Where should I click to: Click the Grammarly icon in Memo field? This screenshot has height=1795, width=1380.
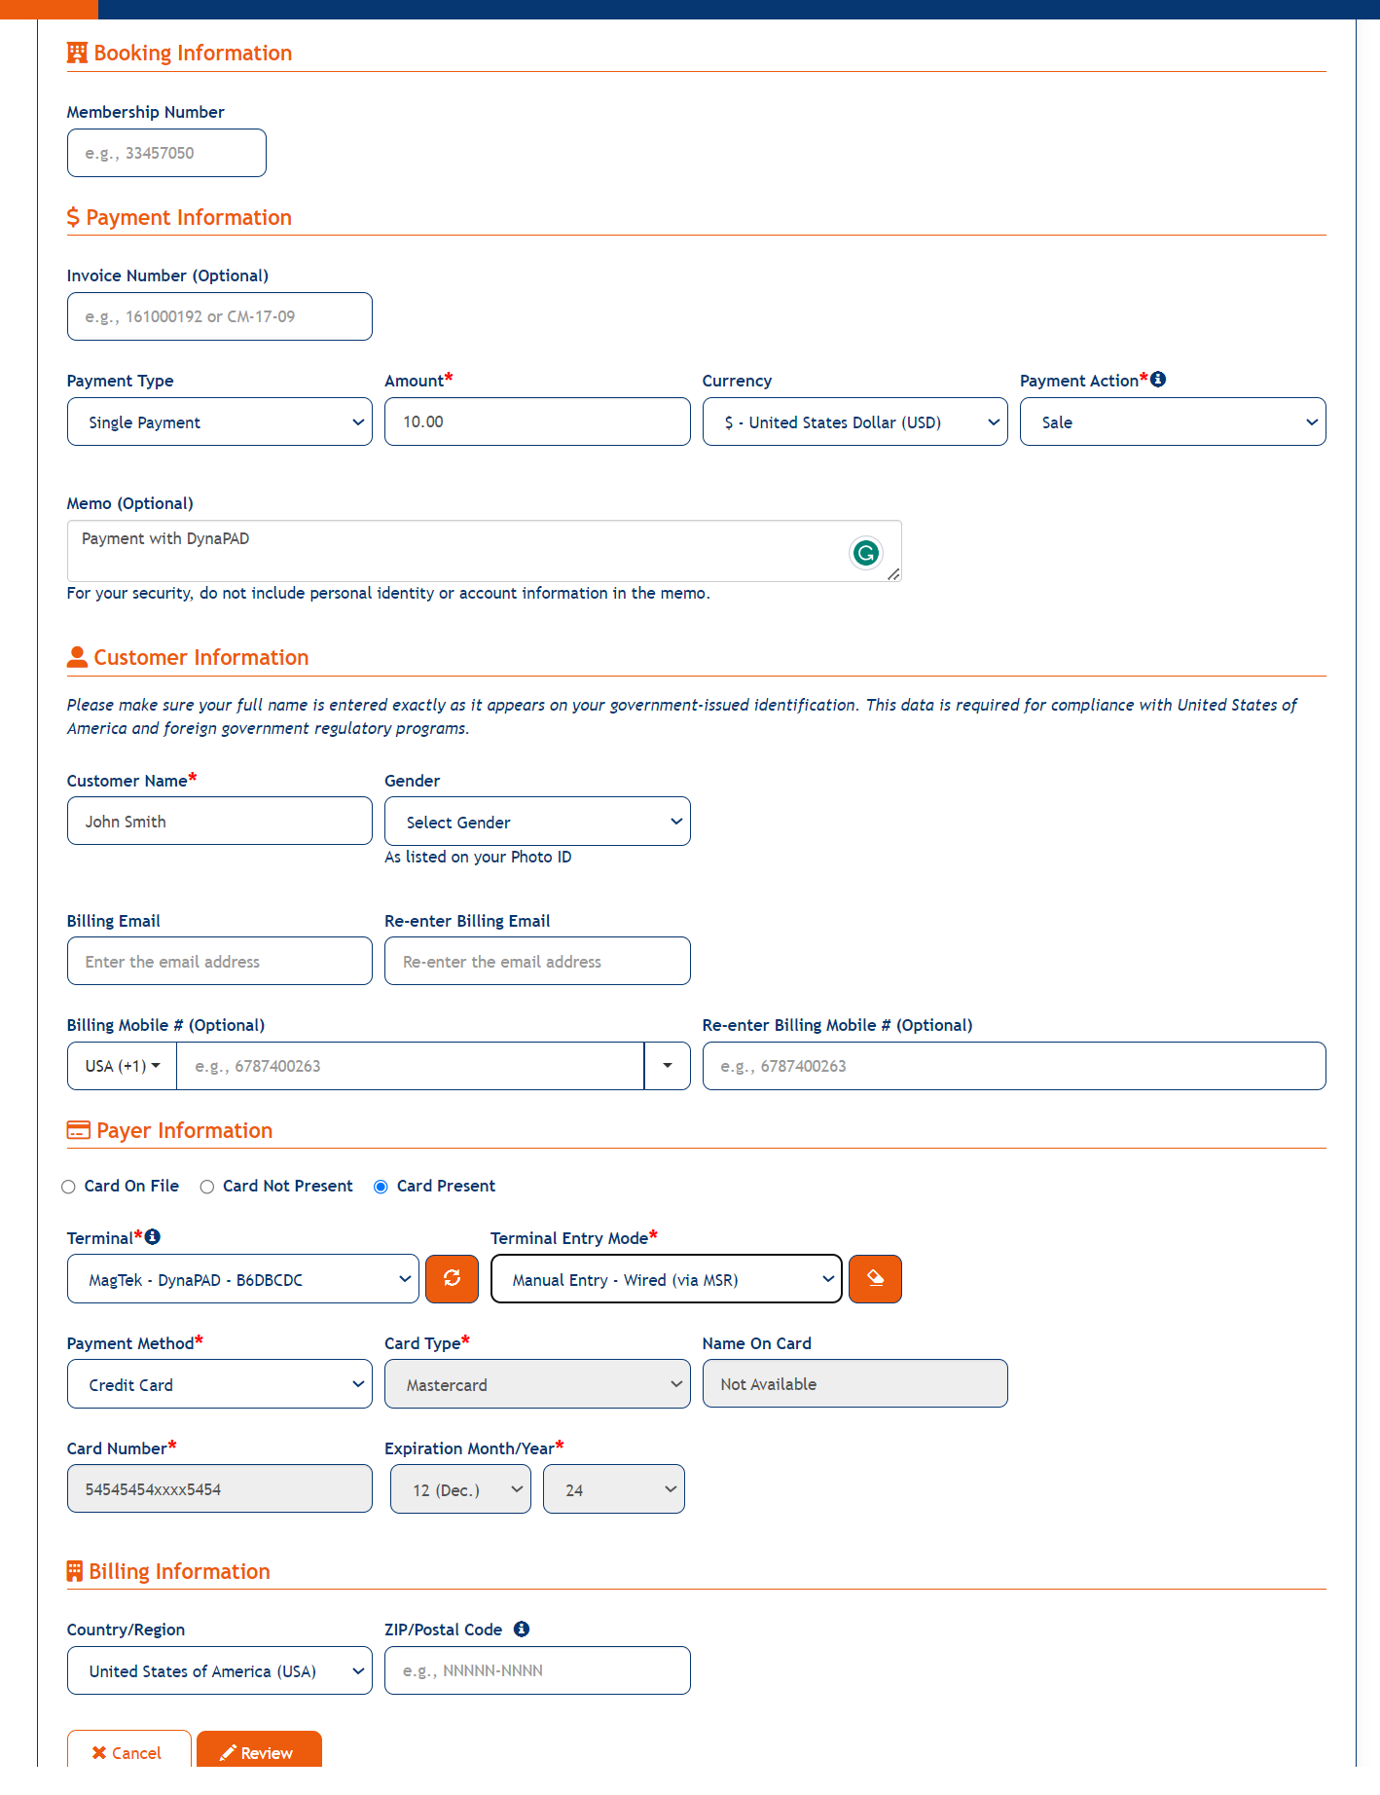865,553
